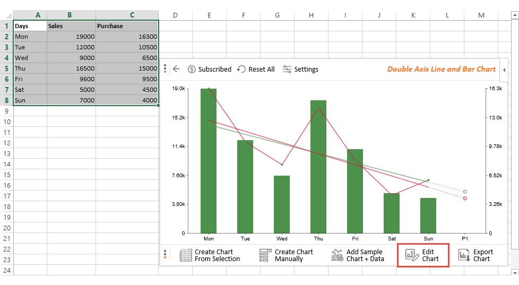Click the Export Chart button label

[483, 255]
